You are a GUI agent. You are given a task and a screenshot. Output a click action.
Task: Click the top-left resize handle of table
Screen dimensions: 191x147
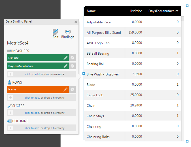84,6
